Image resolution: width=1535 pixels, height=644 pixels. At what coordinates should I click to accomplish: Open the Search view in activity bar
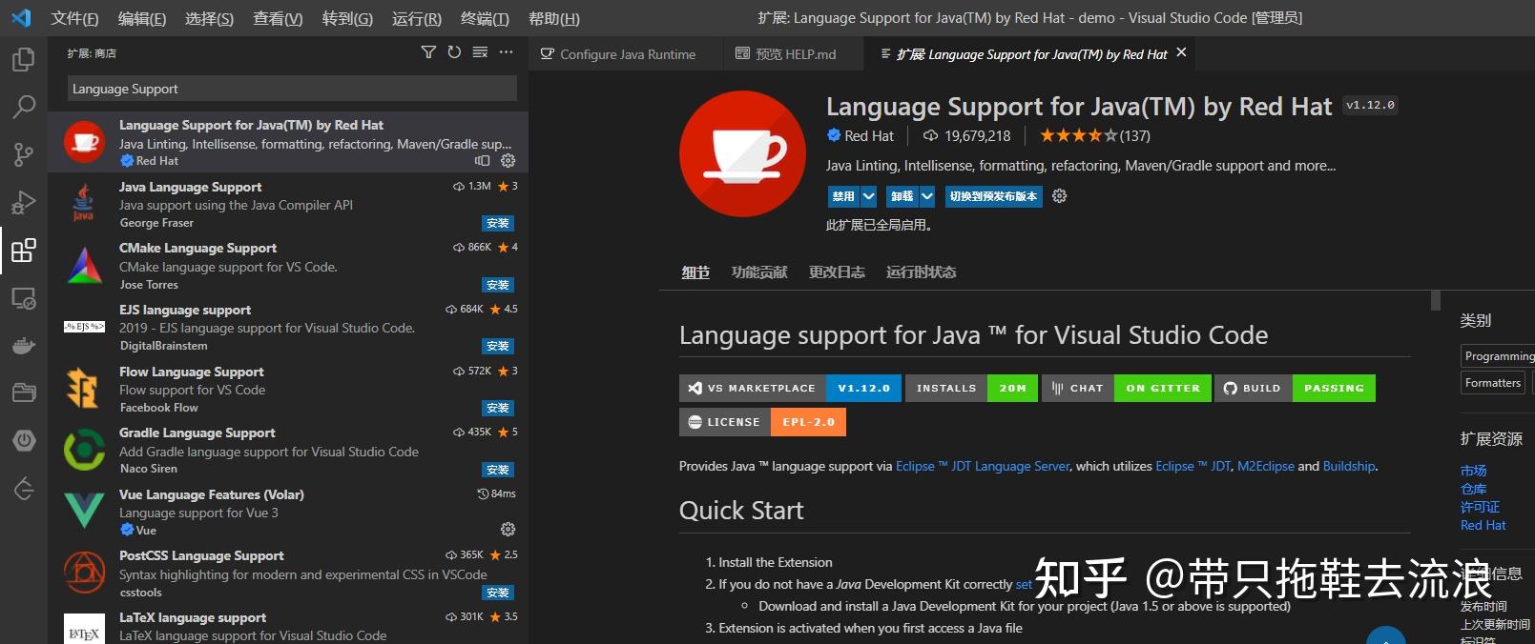[x=23, y=106]
